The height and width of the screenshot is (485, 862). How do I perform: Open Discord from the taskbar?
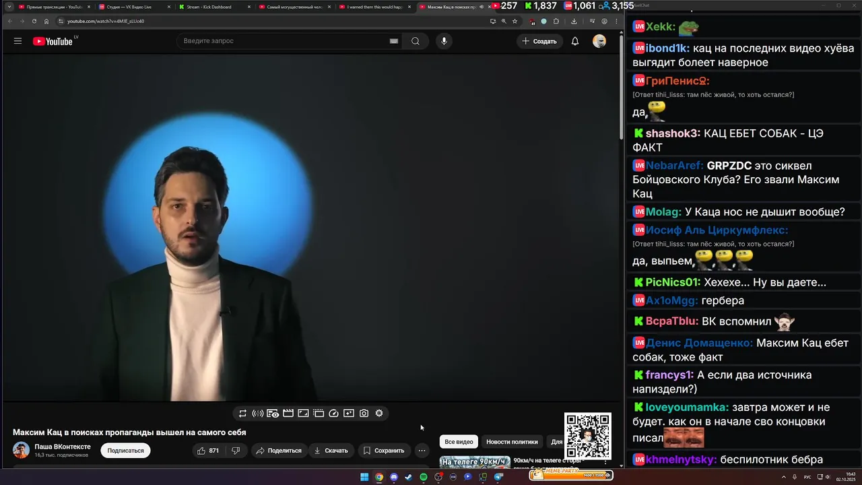[x=394, y=477]
